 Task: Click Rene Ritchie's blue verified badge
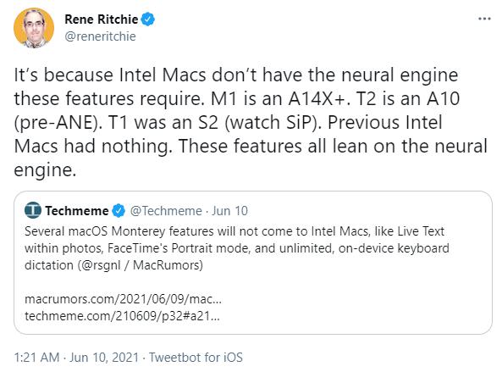(147, 19)
